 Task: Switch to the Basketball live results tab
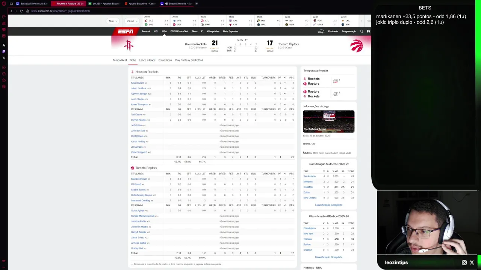point(32,3)
